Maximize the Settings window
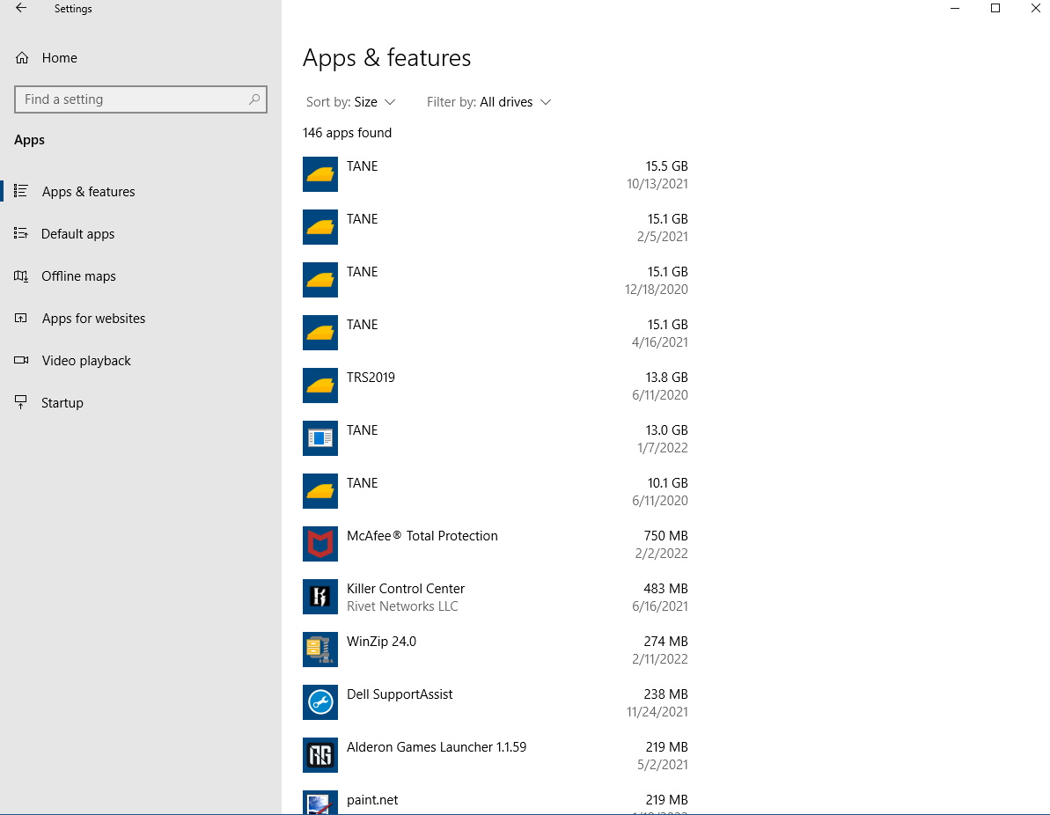This screenshot has height=815, width=1050. click(995, 8)
